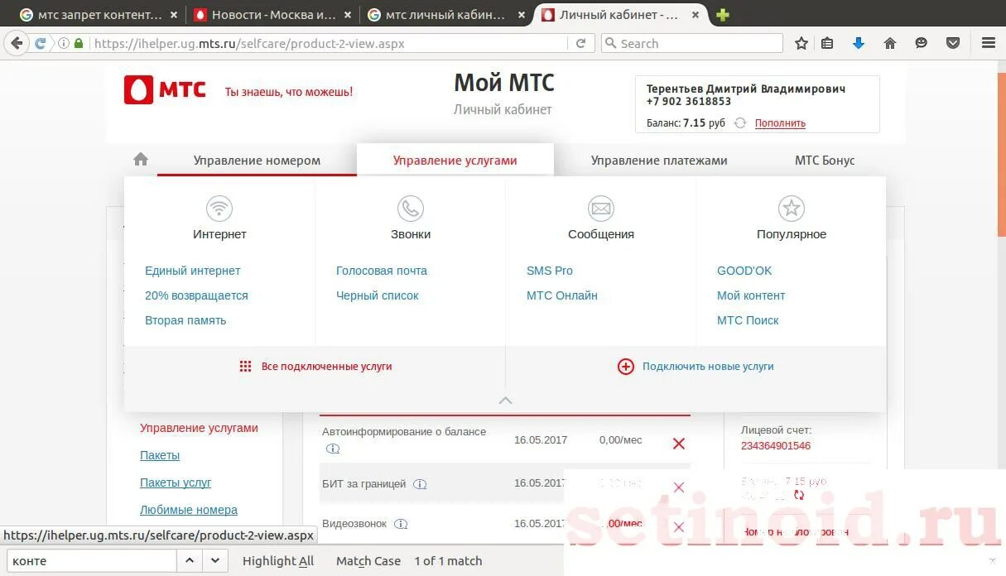This screenshot has height=576, width=1006.
Task: Click the Пополнить link
Action: tap(780, 123)
